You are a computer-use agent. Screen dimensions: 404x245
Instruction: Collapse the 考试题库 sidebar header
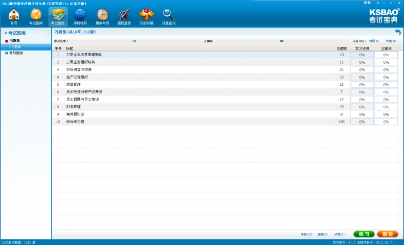[6, 33]
